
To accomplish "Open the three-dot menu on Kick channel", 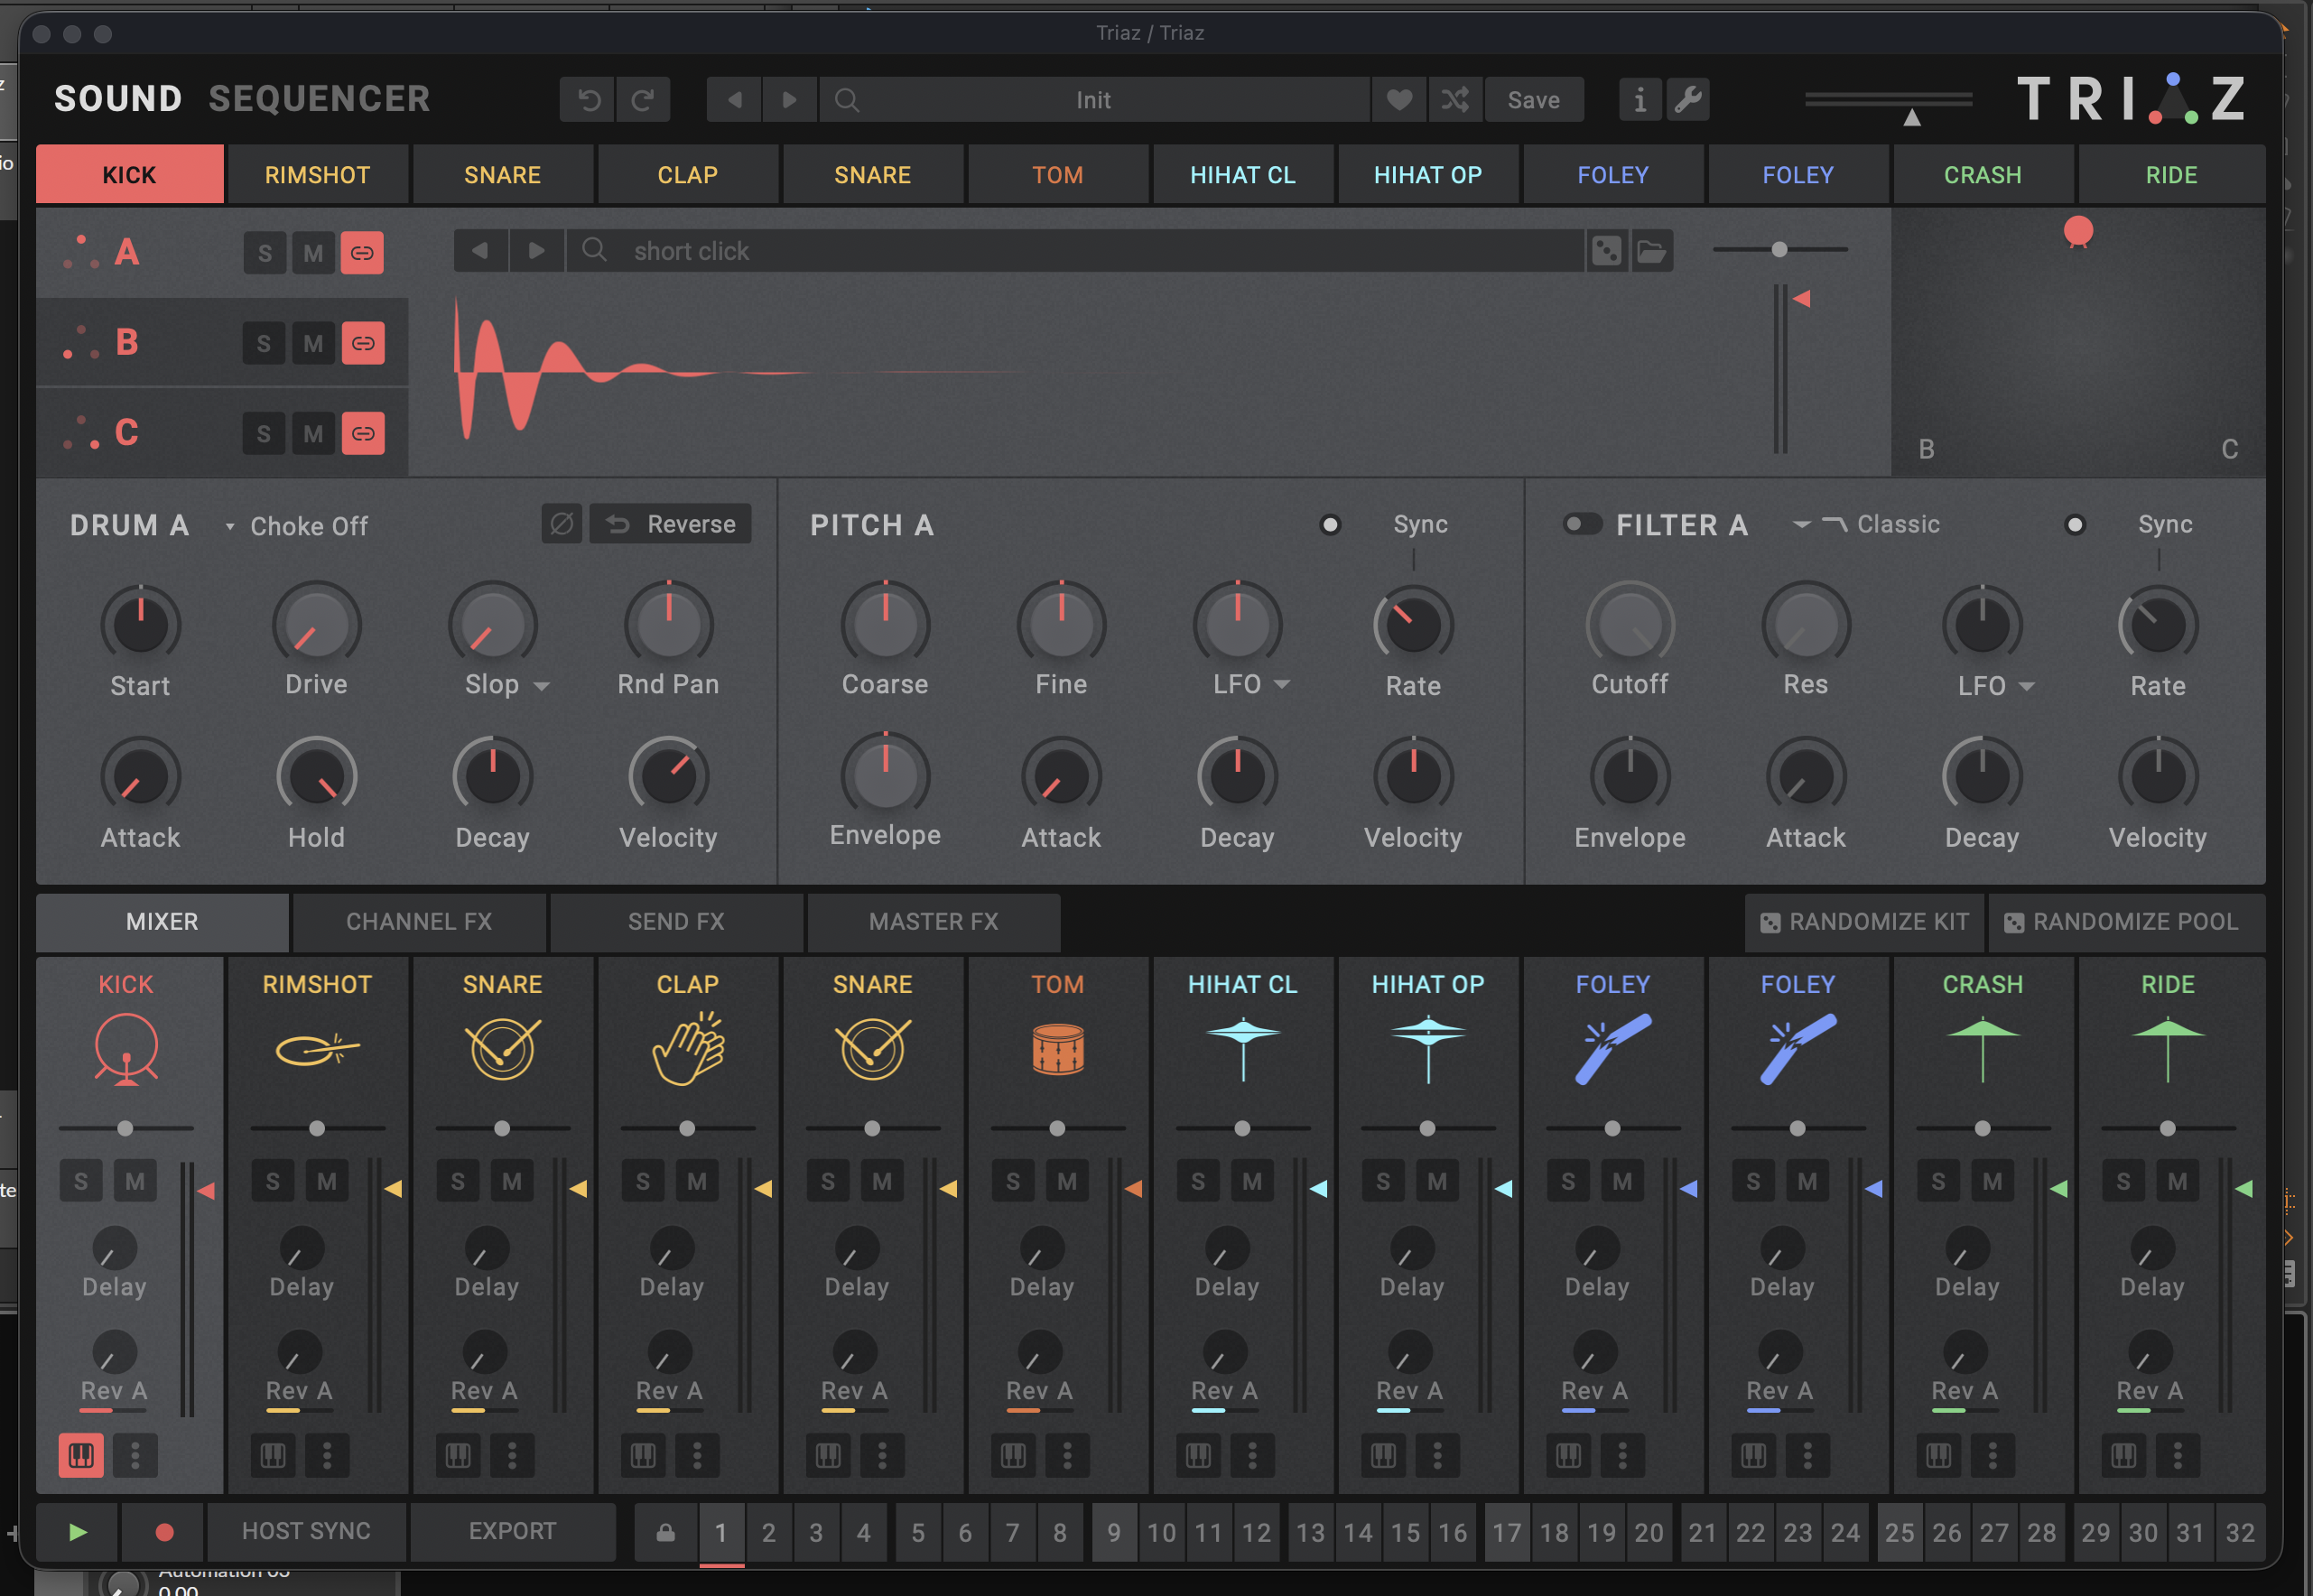I will (135, 1455).
